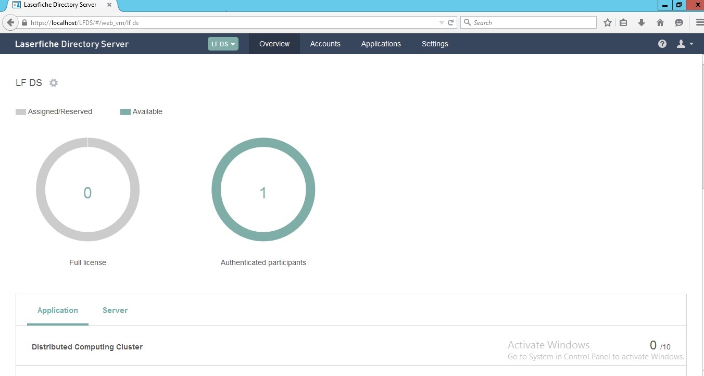Viewport: 704px width, 376px height.
Task: Open the Accounts menu item
Action: point(325,44)
